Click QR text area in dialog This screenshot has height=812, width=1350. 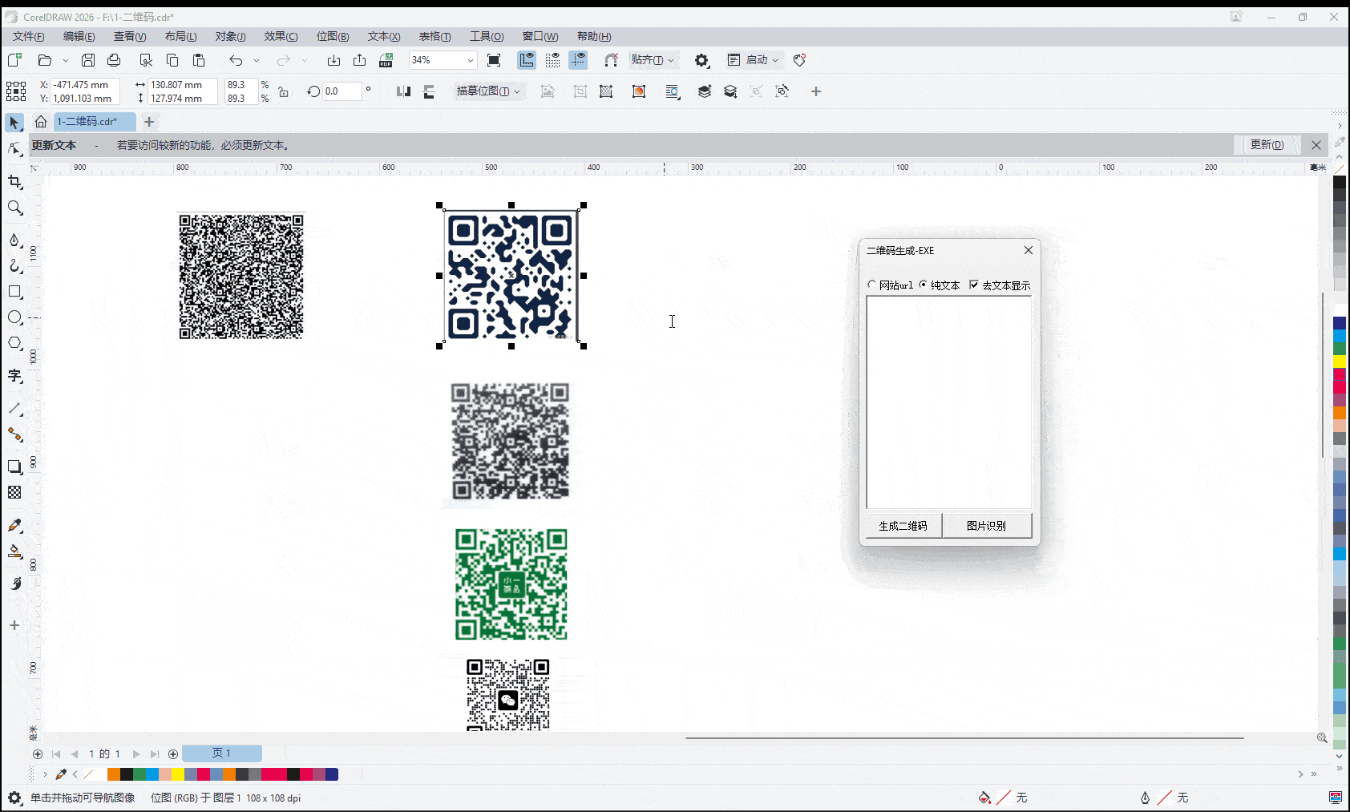pos(949,402)
